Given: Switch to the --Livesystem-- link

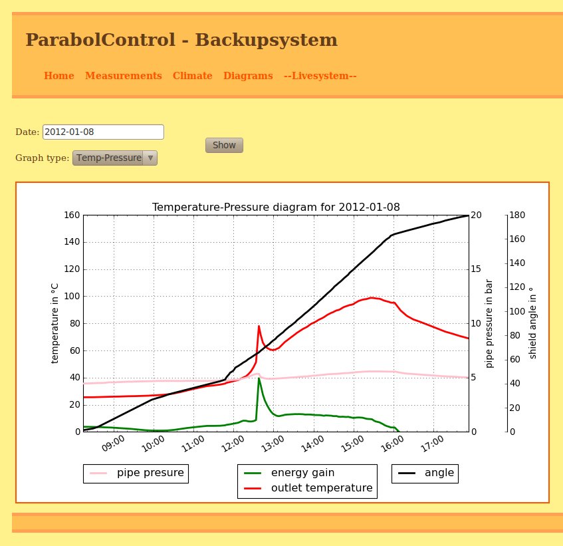Looking at the screenshot, I should (320, 76).
